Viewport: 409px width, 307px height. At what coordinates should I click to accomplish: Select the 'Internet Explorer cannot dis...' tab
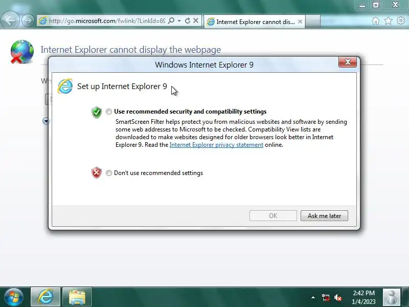pyautogui.click(x=254, y=21)
